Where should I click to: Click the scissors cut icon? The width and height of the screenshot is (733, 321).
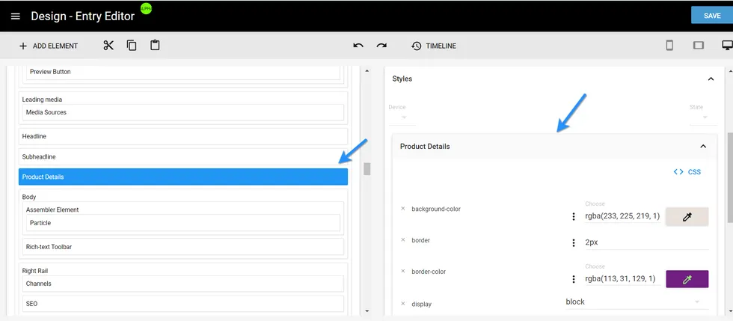tap(108, 46)
